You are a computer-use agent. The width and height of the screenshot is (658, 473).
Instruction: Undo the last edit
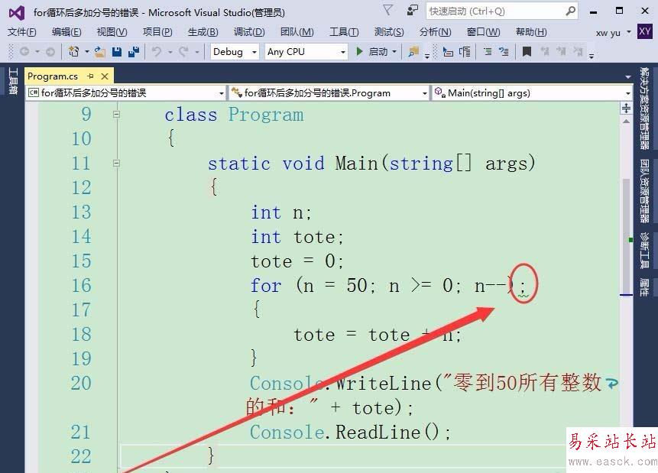157,52
